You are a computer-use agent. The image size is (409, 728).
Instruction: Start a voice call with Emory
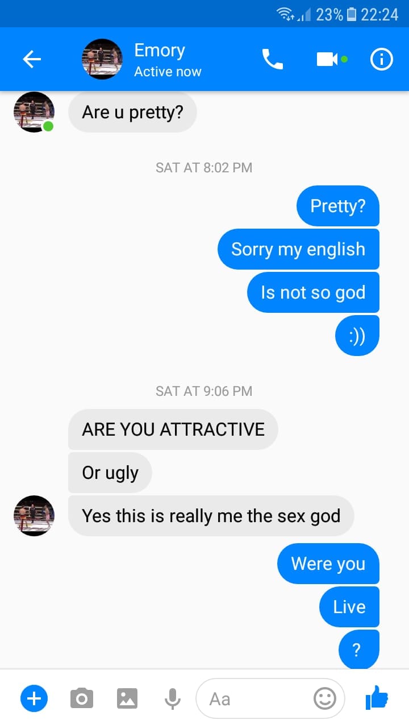[272, 59]
